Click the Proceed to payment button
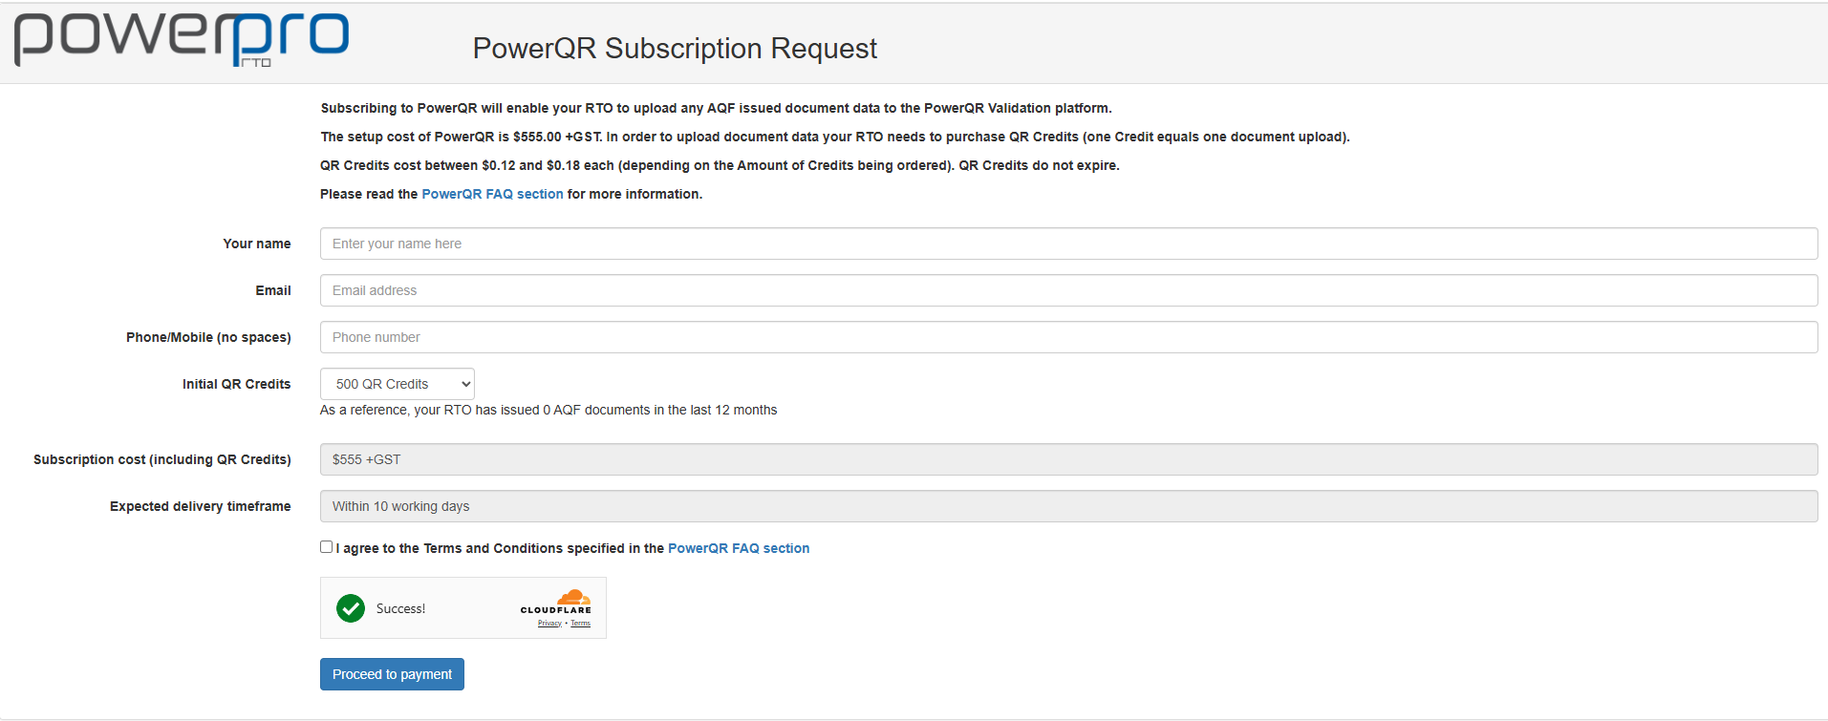This screenshot has width=1828, height=721. coord(392,674)
